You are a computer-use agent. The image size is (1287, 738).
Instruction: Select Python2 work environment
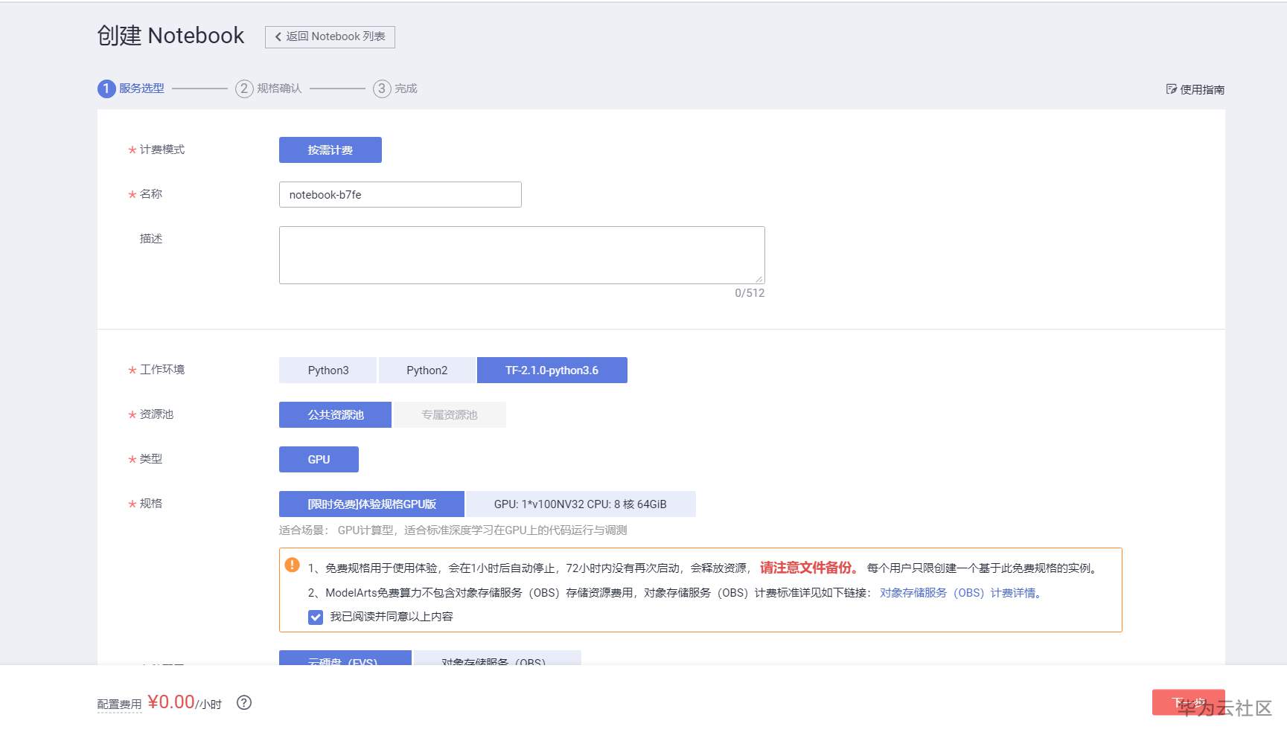pos(427,370)
